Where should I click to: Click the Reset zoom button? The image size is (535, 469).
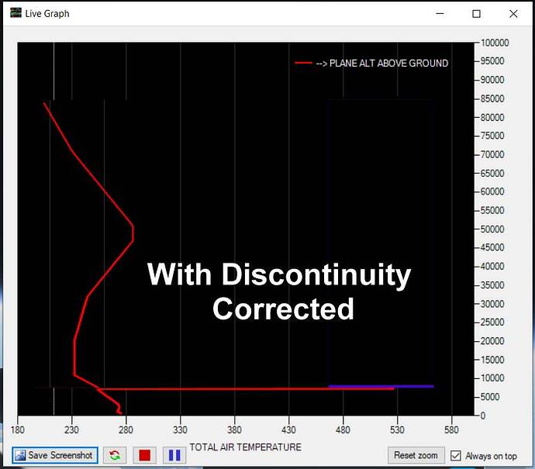416,455
